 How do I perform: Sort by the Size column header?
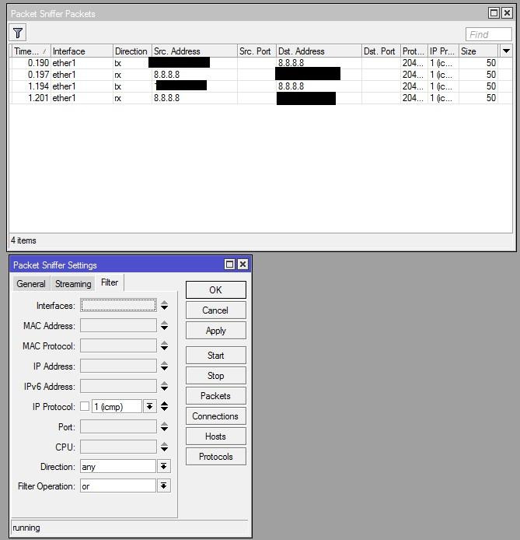point(478,51)
